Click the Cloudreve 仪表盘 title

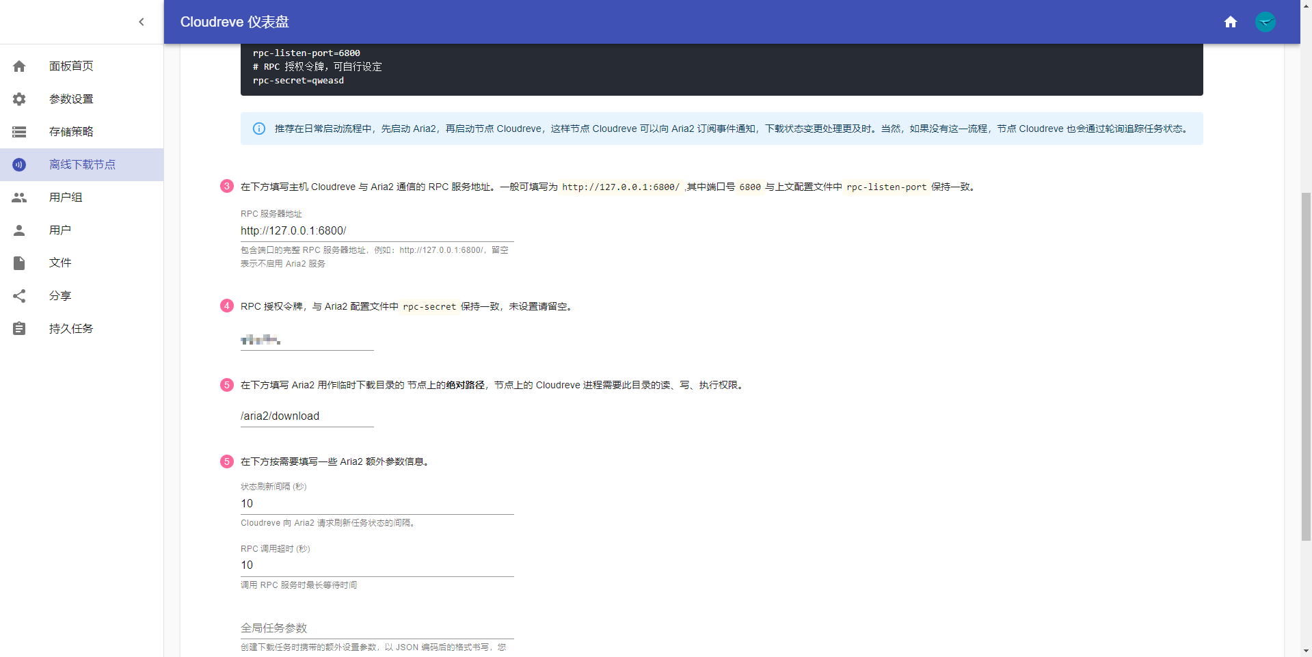(235, 22)
